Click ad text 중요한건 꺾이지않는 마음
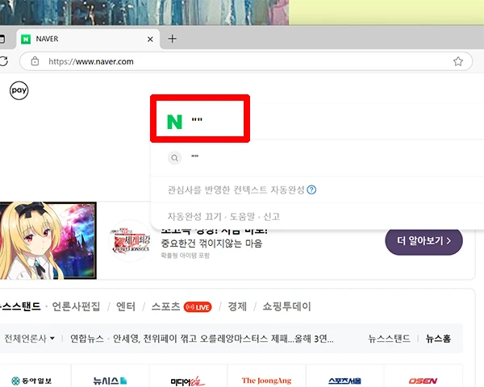484x387 pixels. [x=211, y=243]
